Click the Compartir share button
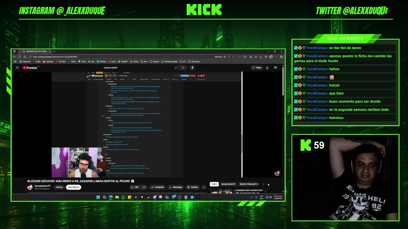 pyautogui.click(x=157, y=187)
